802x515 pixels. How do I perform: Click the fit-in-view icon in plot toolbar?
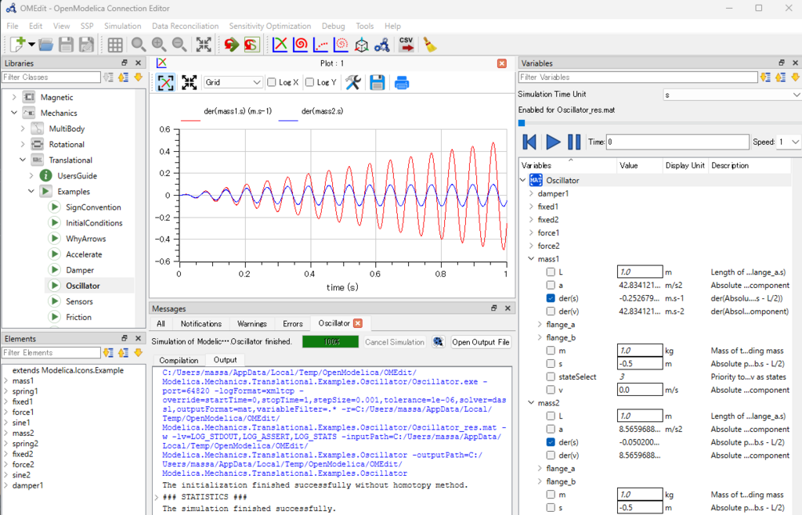click(x=189, y=82)
